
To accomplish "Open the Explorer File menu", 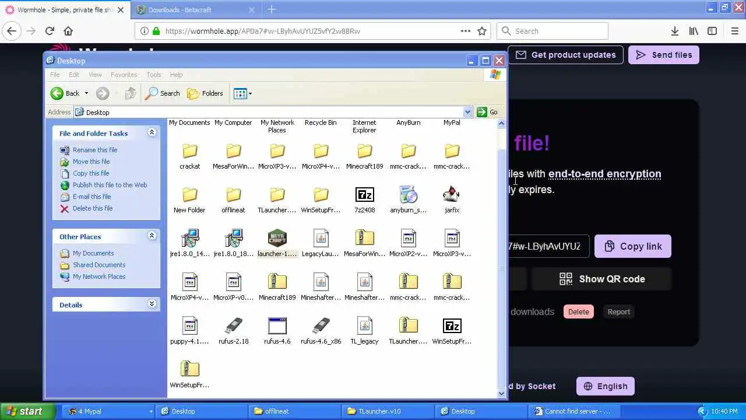I will (55, 75).
